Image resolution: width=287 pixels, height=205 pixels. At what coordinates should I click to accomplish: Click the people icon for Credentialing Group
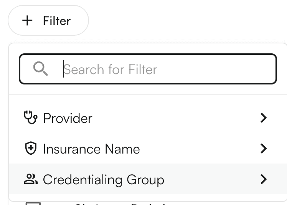click(x=31, y=179)
